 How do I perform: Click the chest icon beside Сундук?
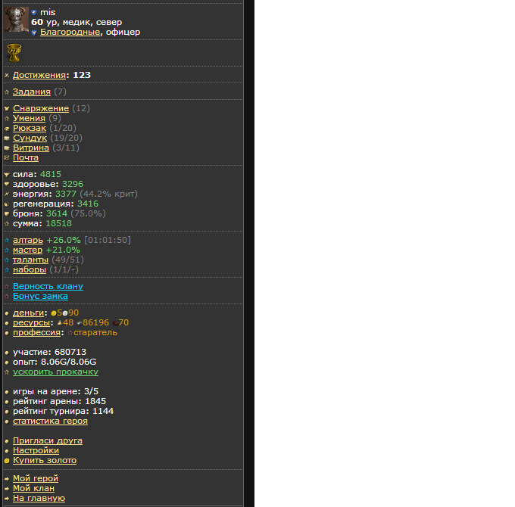tap(7, 138)
